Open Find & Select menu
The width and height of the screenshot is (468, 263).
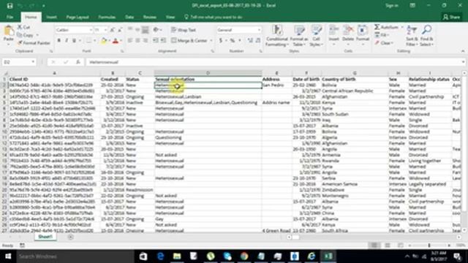[x=427, y=36]
